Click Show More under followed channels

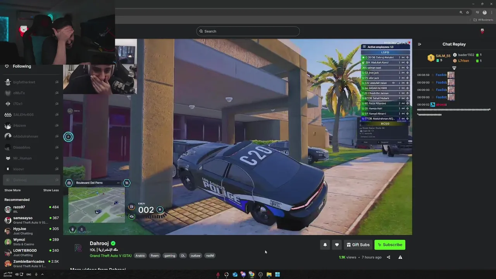pyautogui.click(x=12, y=190)
